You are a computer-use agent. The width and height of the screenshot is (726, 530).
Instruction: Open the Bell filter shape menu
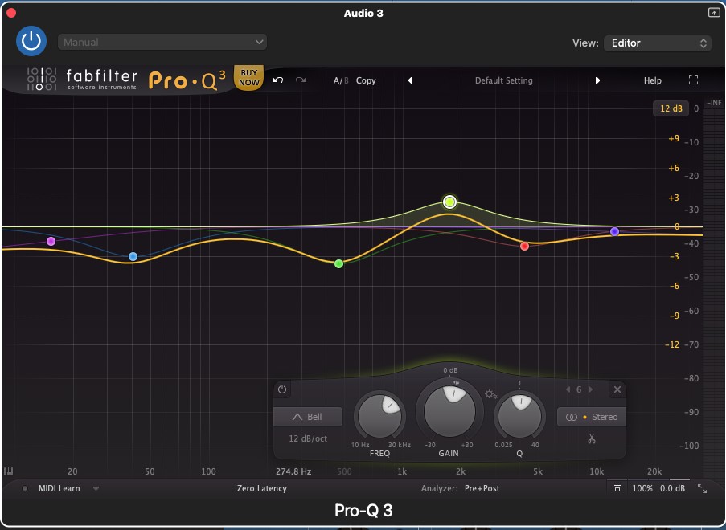(308, 417)
